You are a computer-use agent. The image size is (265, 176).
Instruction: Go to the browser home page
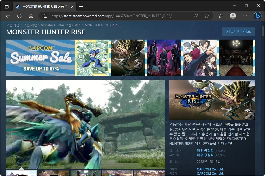click(x=31, y=16)
